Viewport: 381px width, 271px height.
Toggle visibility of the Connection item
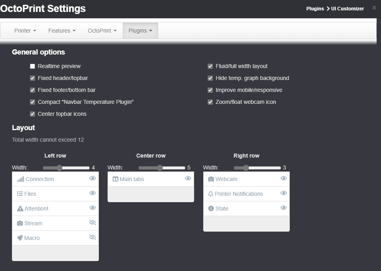click(92, 178)
